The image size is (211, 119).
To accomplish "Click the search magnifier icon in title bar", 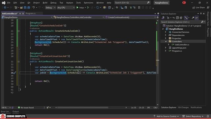I will (148, 3).
